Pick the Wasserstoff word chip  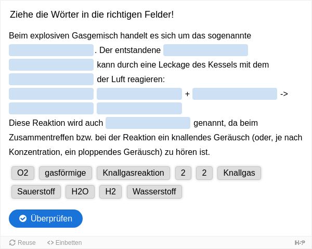pyautogui.click(x=154, y=191)
